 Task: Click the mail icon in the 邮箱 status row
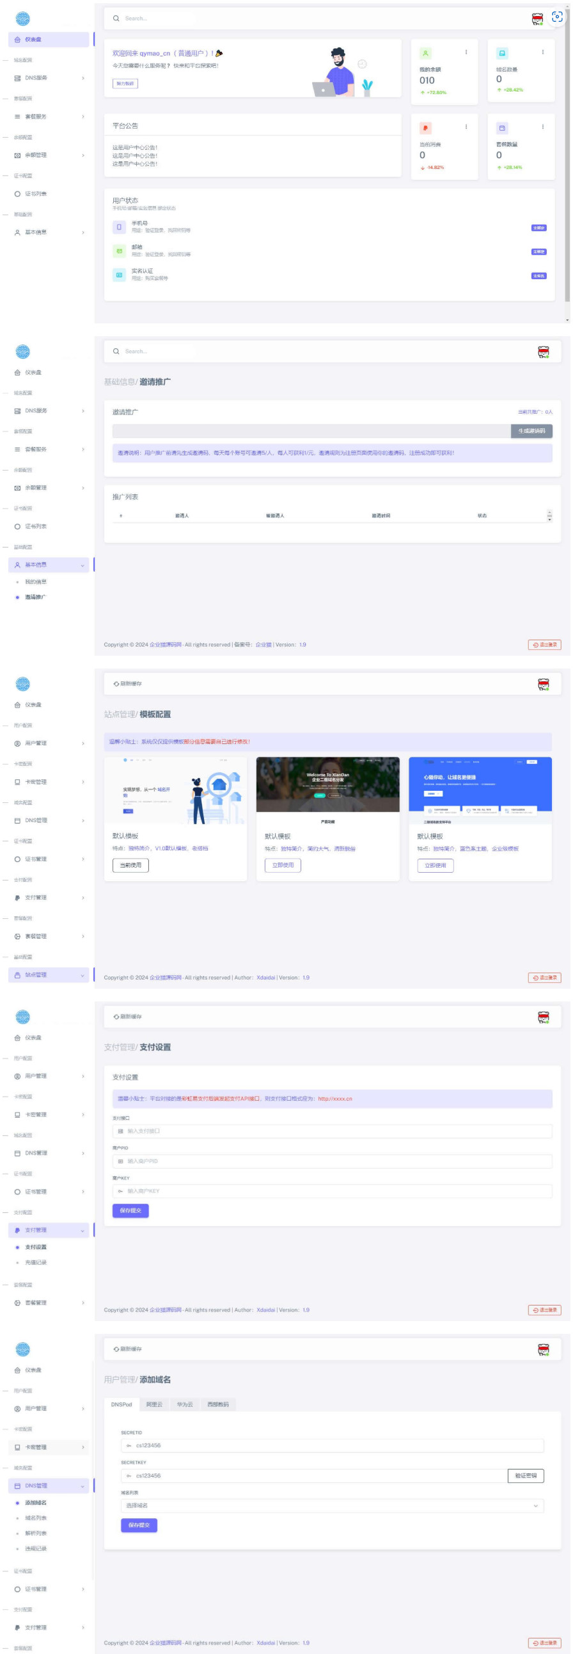point(119,251)
